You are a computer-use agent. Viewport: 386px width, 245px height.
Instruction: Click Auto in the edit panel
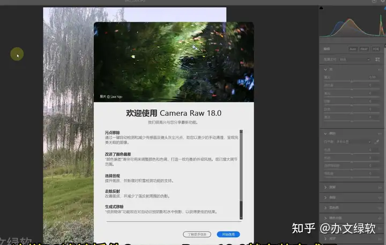click(353, 49)
